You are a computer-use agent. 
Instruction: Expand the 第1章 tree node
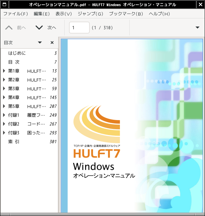(4, 71)
